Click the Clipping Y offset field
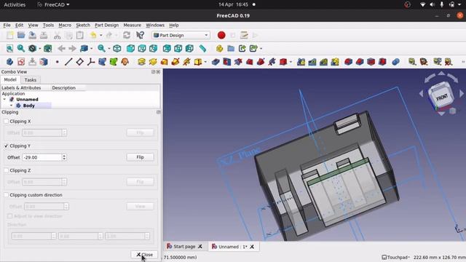This screenshot has height=262, width=466. click(42, 157)
